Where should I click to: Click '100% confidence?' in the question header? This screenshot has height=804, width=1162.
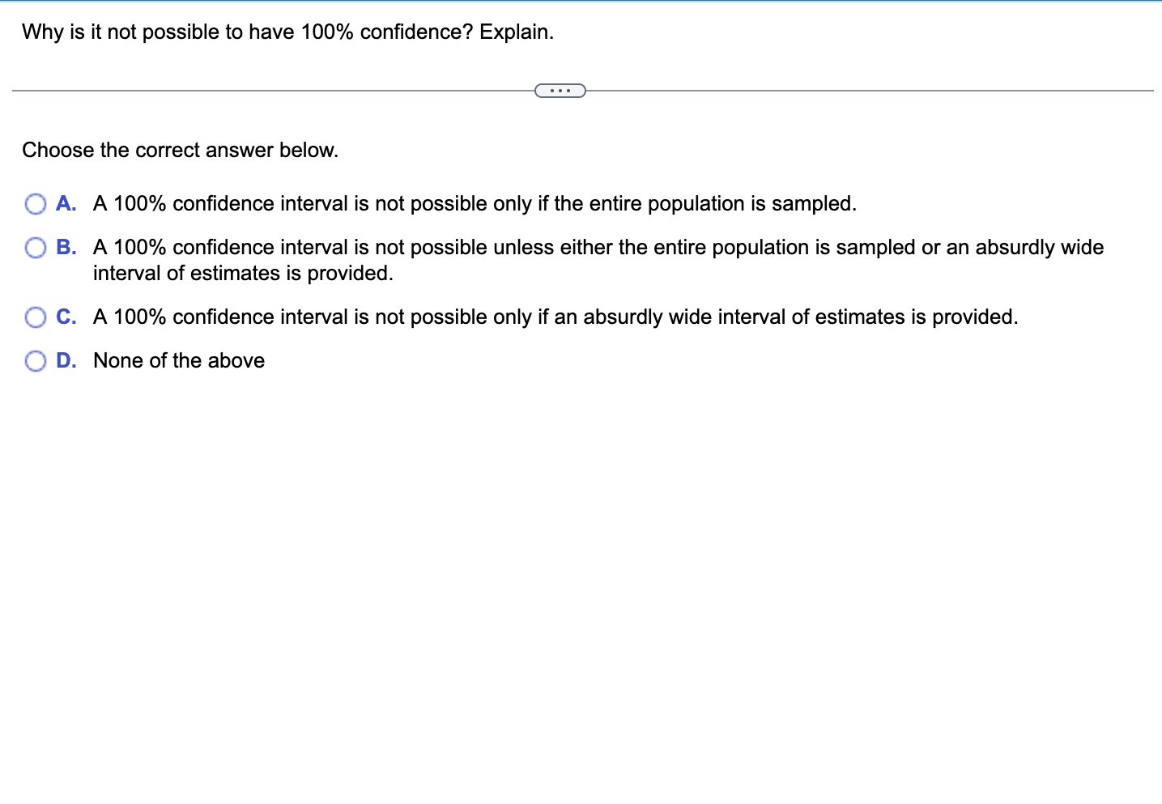tap(386, 32)
